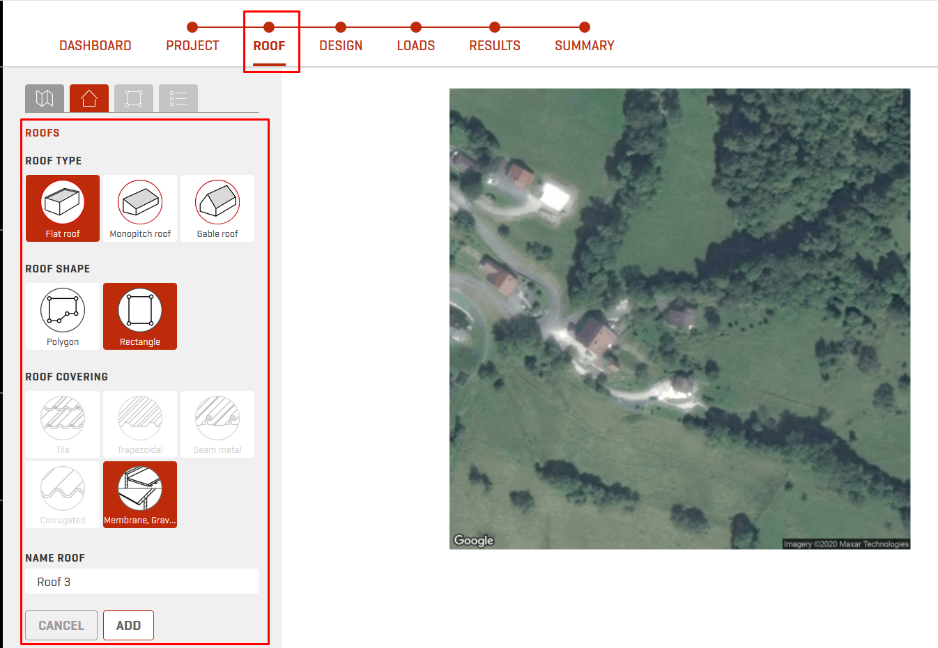Click the LOADS step circle marker

click(x=416, y=27)
